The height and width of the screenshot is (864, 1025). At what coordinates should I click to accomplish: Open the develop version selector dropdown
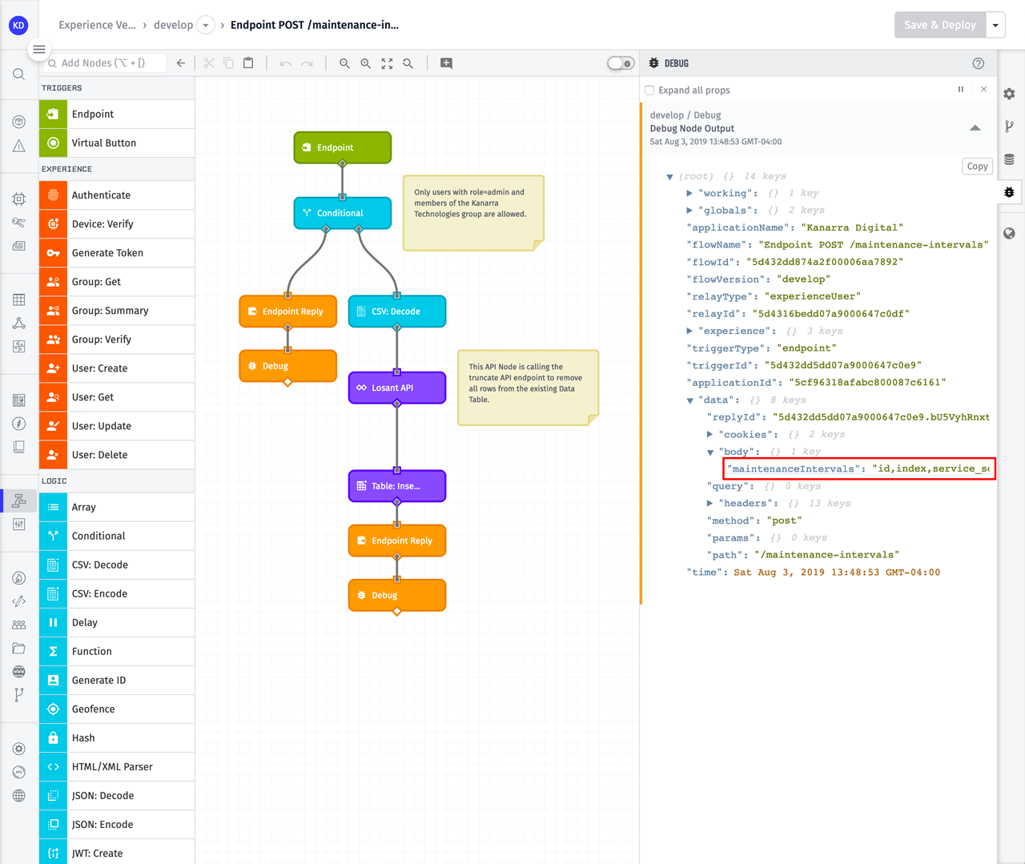[206, 25]
